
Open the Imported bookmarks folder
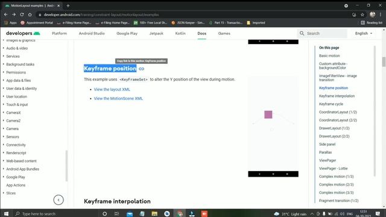[x=256, y=23]
